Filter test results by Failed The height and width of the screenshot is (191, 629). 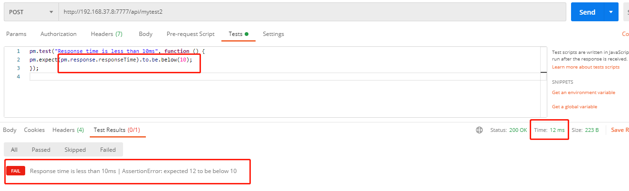[108, 150]
